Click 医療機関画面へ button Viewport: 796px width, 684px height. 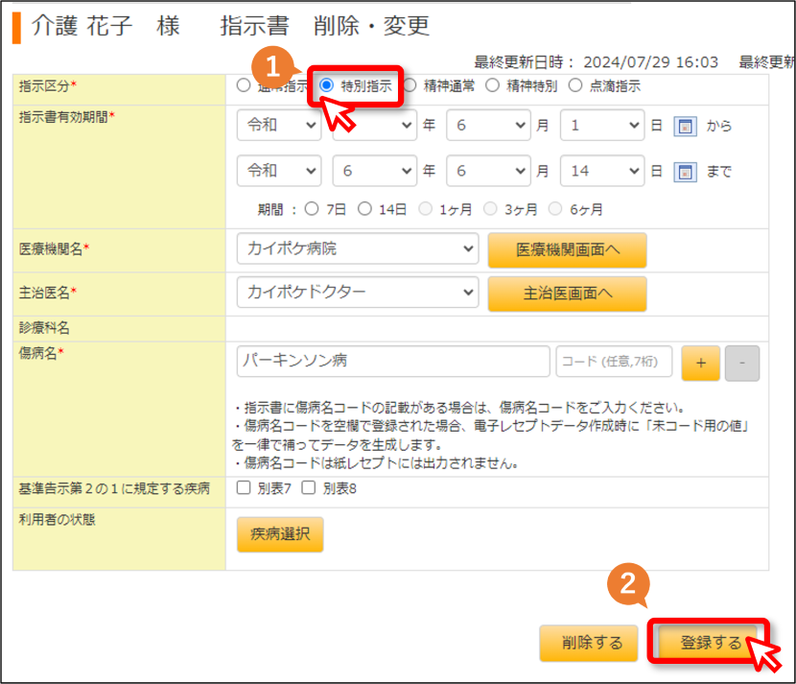pos(567,250)
